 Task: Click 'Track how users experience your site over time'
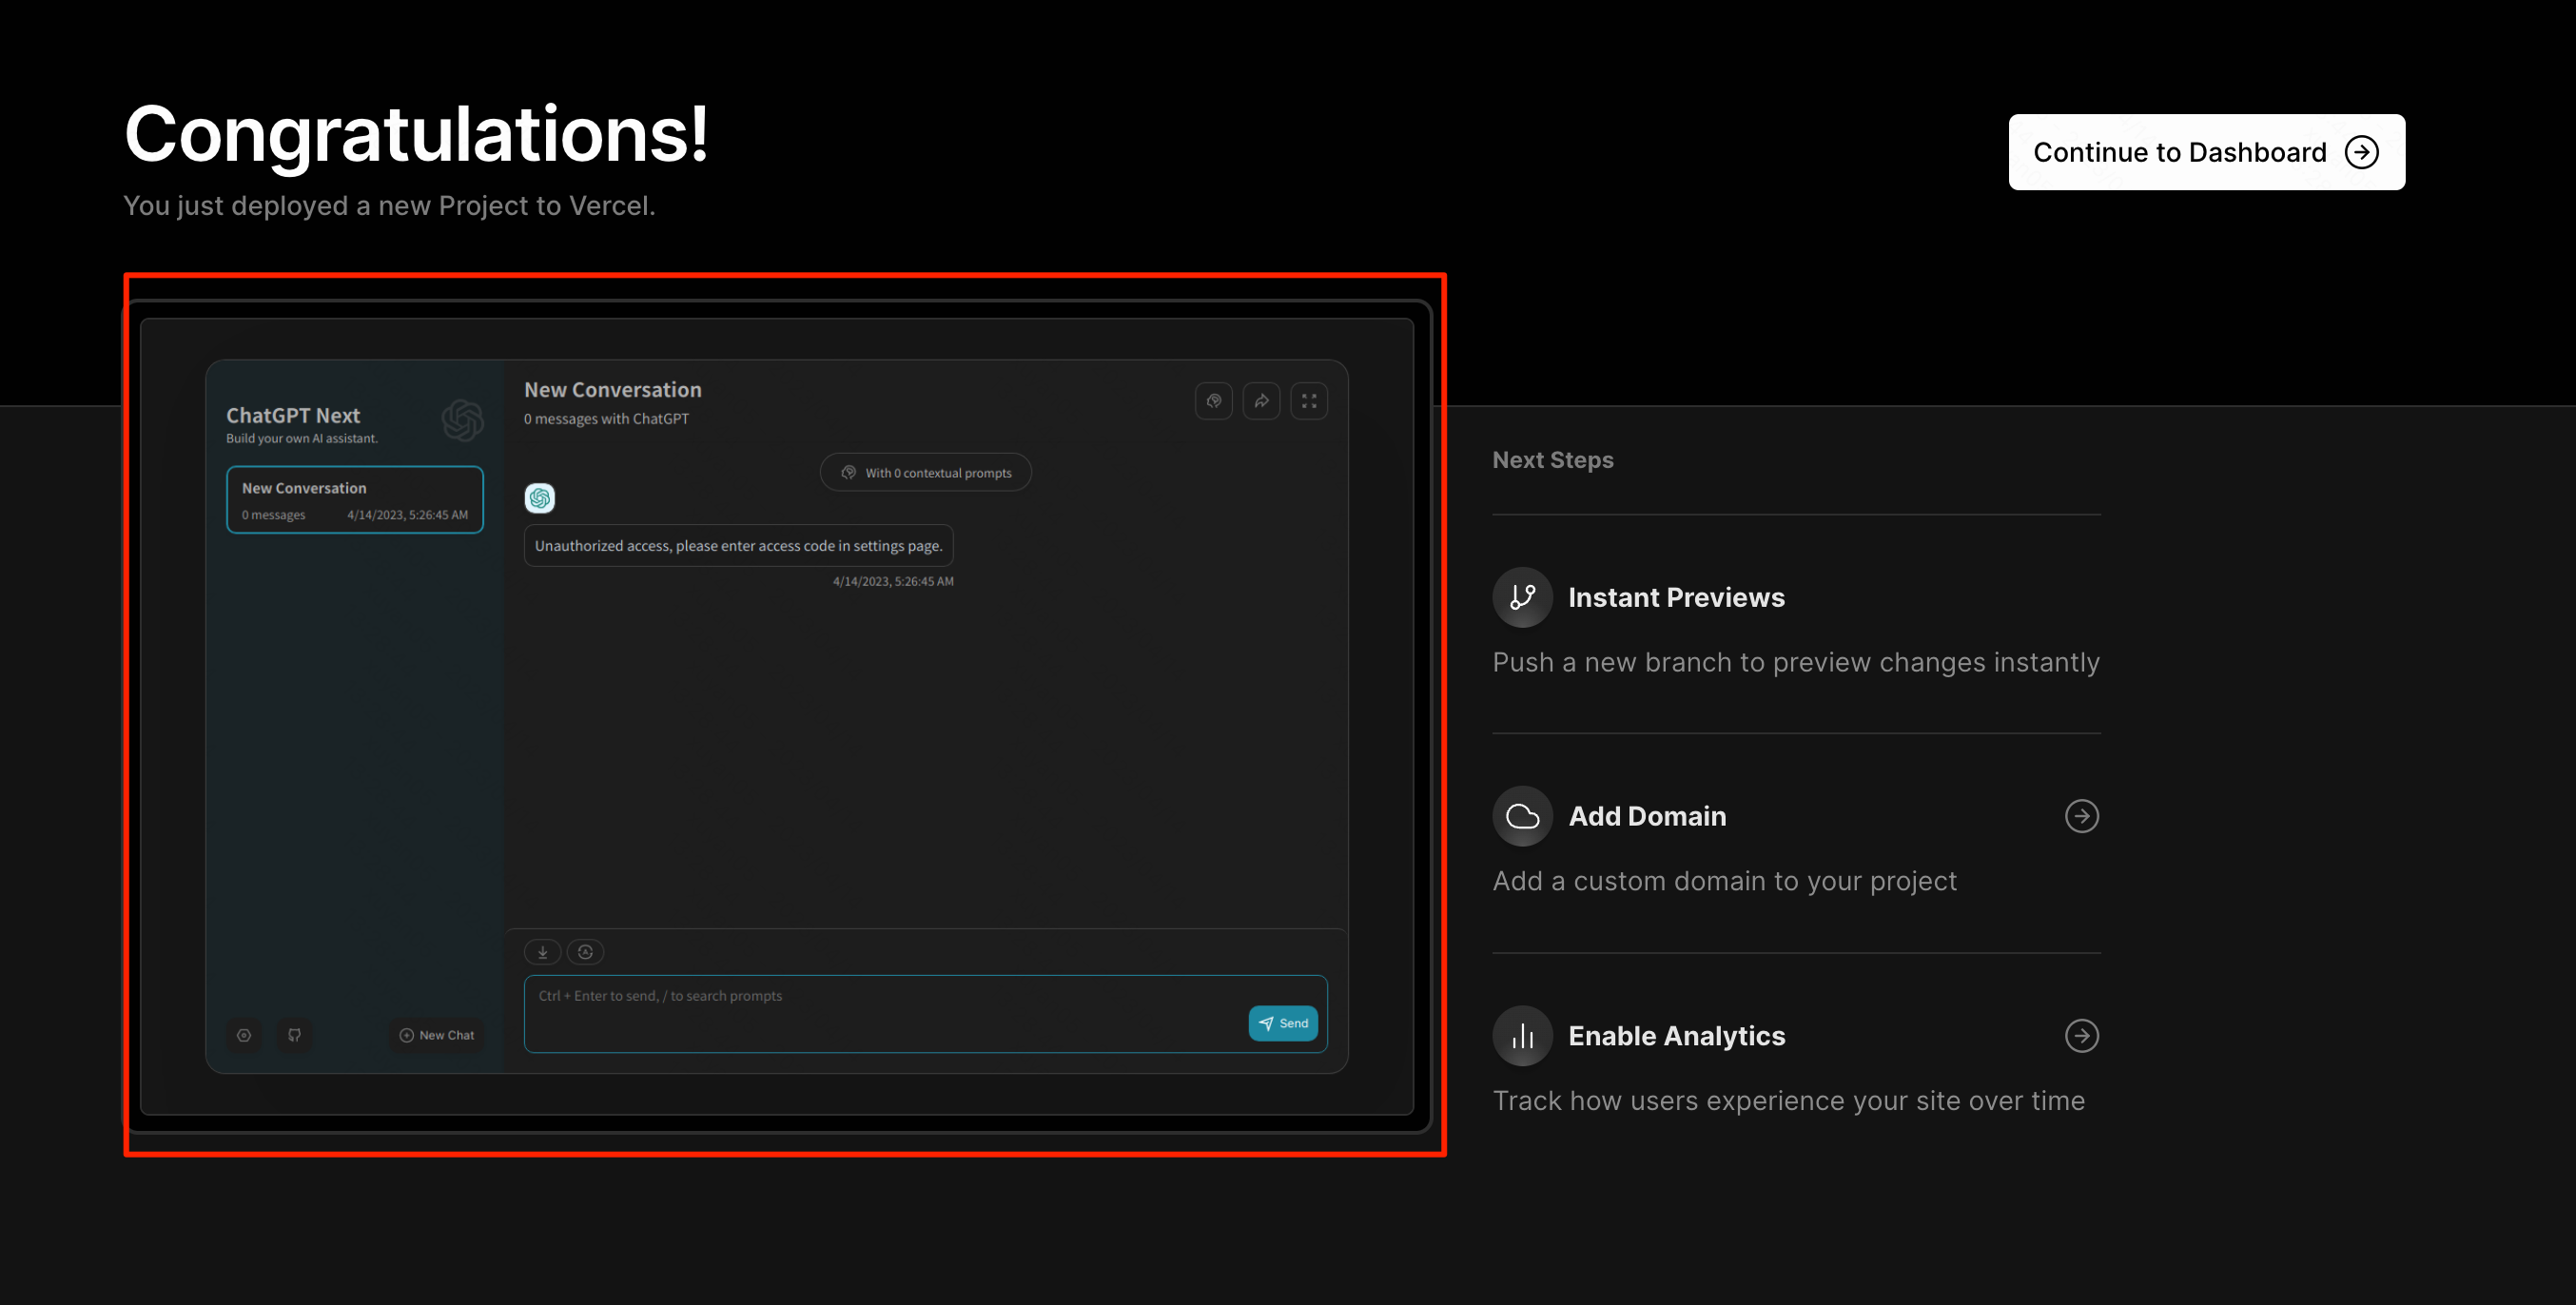click(1788, 1100)
